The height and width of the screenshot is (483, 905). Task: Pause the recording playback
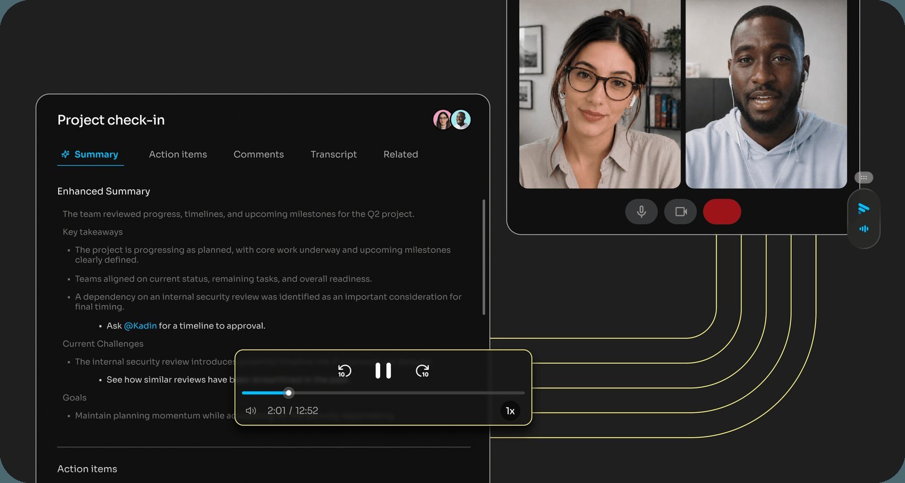point(383,371)
